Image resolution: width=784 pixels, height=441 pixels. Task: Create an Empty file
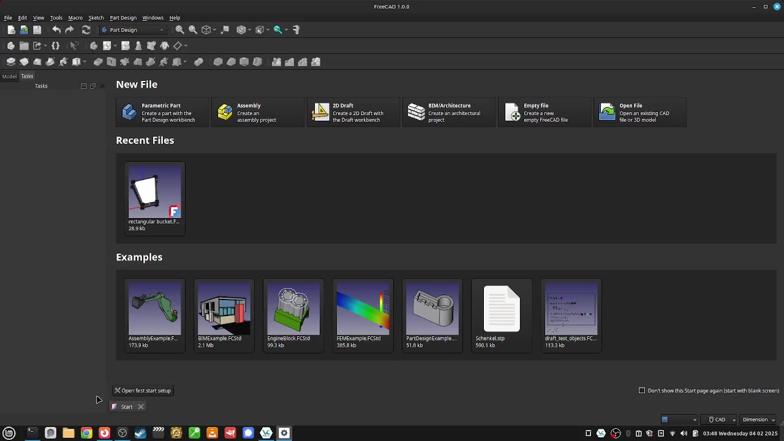point(545,112)
